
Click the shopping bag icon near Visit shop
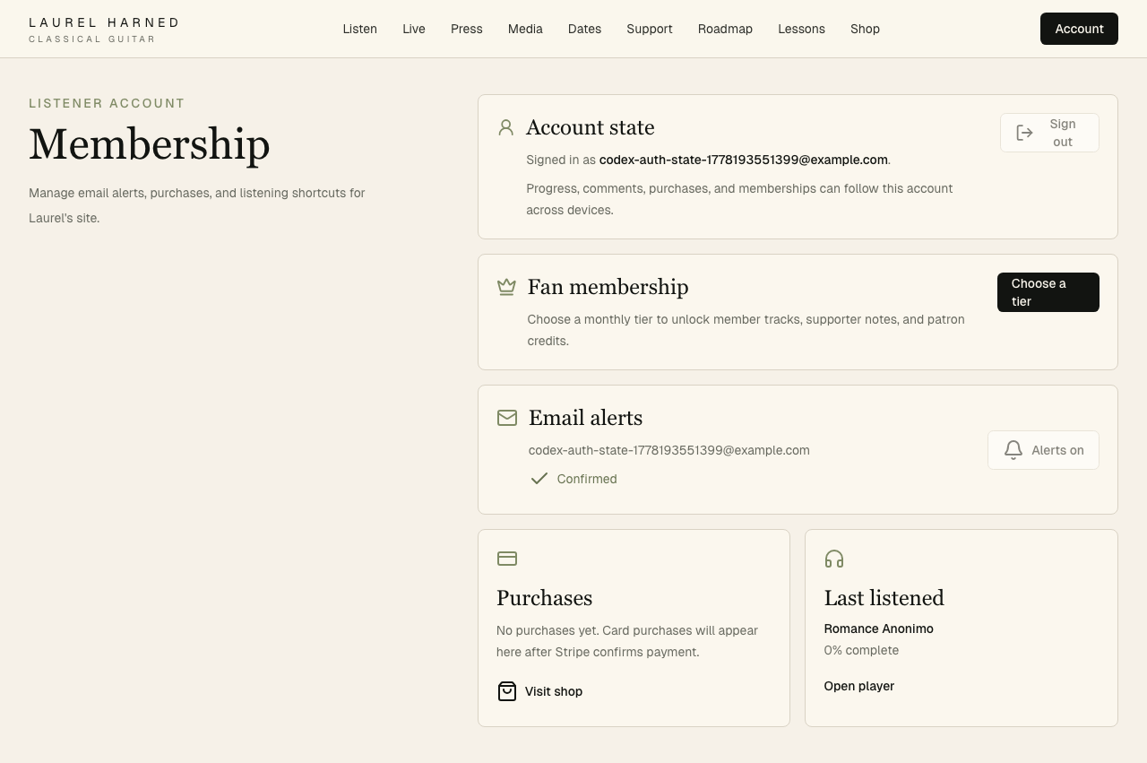[x=507, y=691]
